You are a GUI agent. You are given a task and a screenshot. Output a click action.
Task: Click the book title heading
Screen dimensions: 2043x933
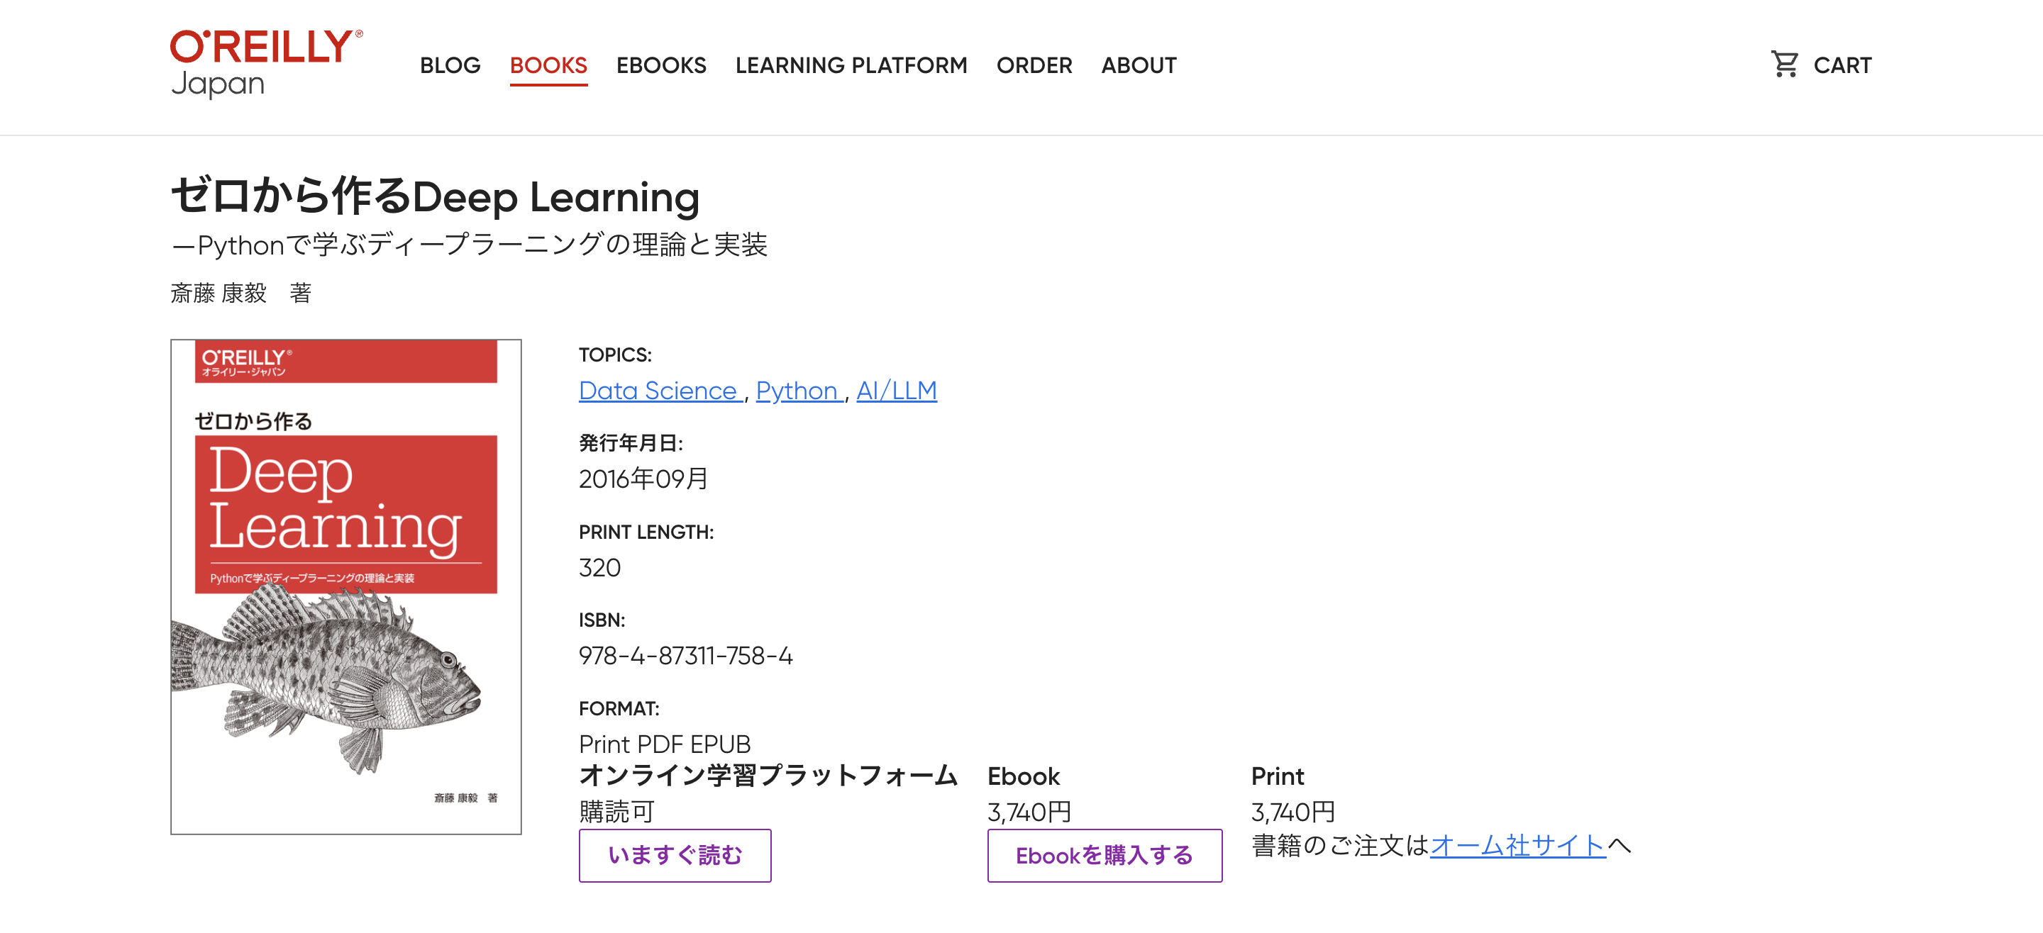tap(435, 196)
